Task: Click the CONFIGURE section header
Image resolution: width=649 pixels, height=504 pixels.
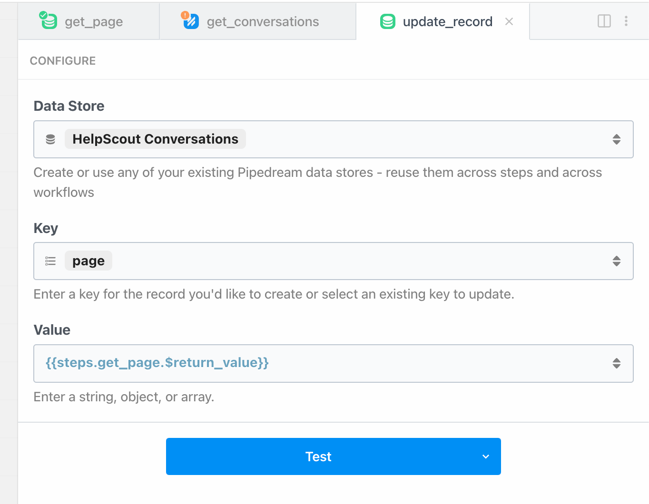Action: pyautogui.click(x=63, y=61)
